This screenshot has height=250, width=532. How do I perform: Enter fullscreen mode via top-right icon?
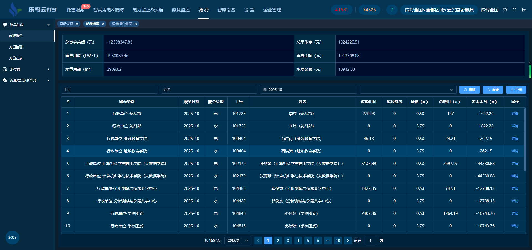pyautogui.click(x=515, y=10)
